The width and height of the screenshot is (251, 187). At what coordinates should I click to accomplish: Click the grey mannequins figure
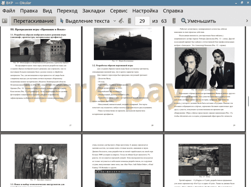41,161
